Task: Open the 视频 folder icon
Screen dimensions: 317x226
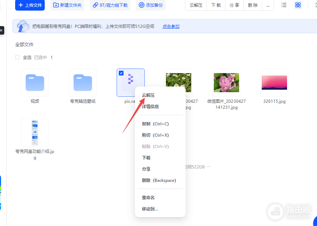Action: coord(35,83)
